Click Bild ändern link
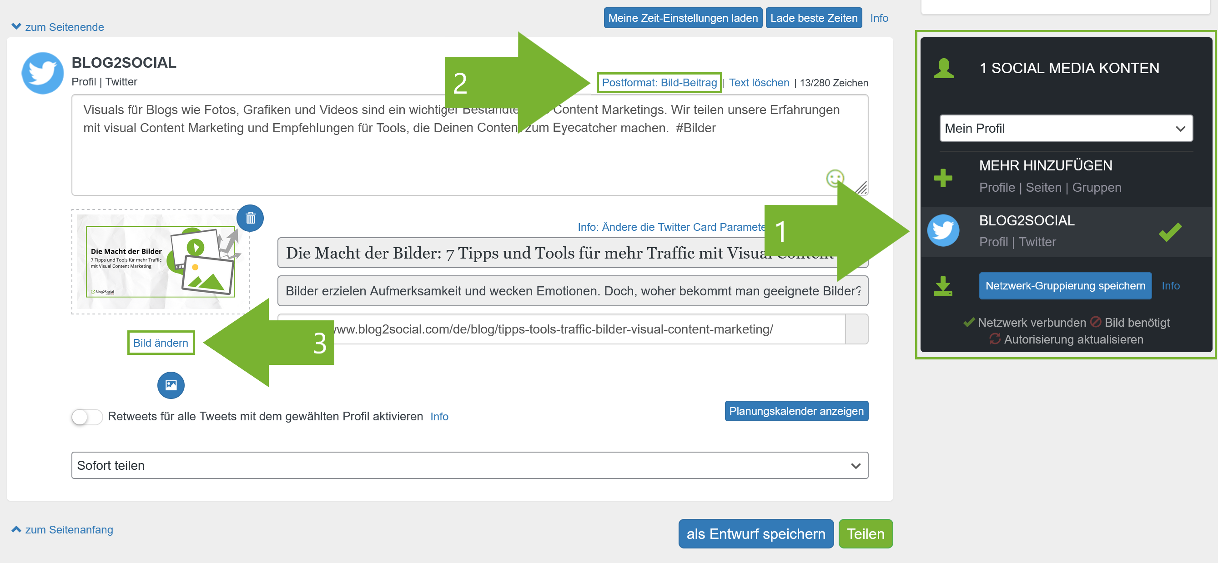This screenshot has width=1218, height=563. point(161,343)
